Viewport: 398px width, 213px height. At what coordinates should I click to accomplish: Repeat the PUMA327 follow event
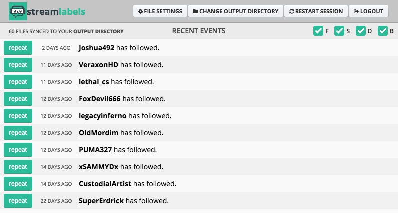pos(18,150)
